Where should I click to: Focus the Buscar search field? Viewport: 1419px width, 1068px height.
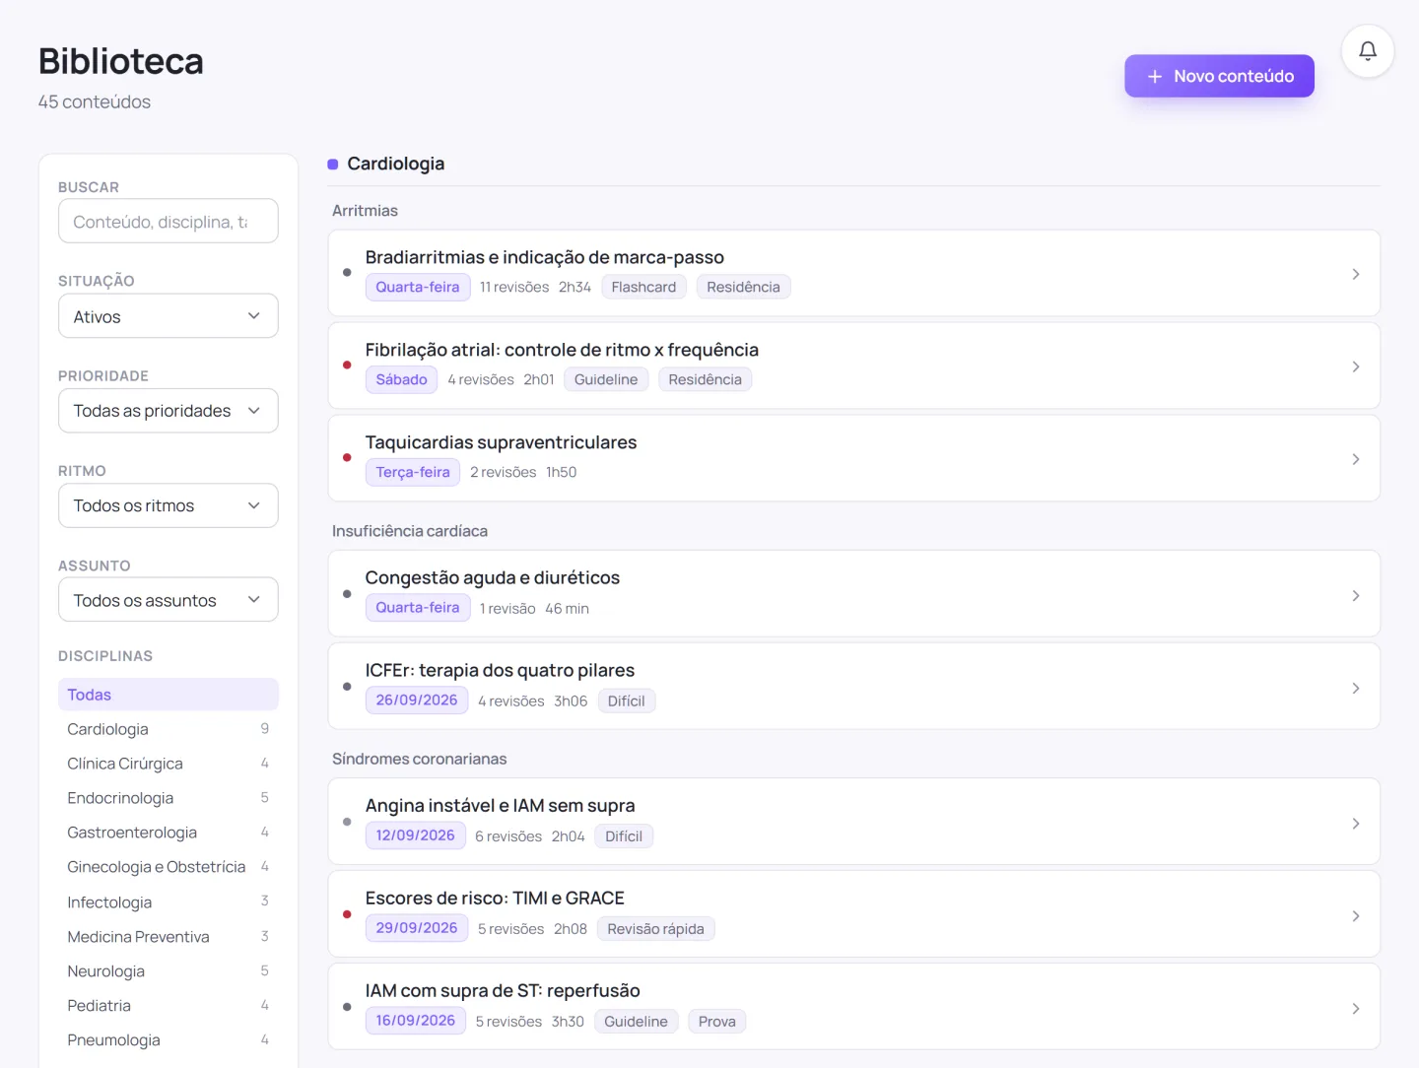(169, 222)
